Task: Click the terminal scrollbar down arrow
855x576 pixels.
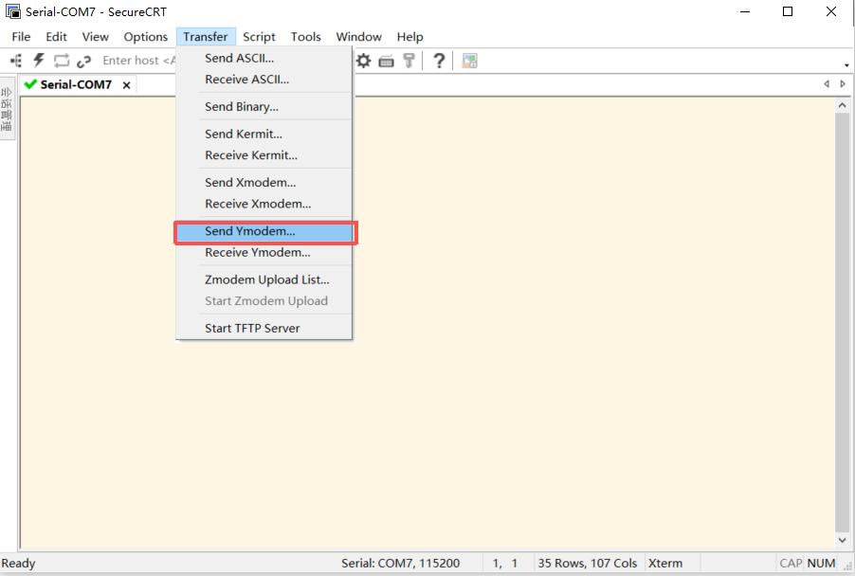Action: (843, 540)
